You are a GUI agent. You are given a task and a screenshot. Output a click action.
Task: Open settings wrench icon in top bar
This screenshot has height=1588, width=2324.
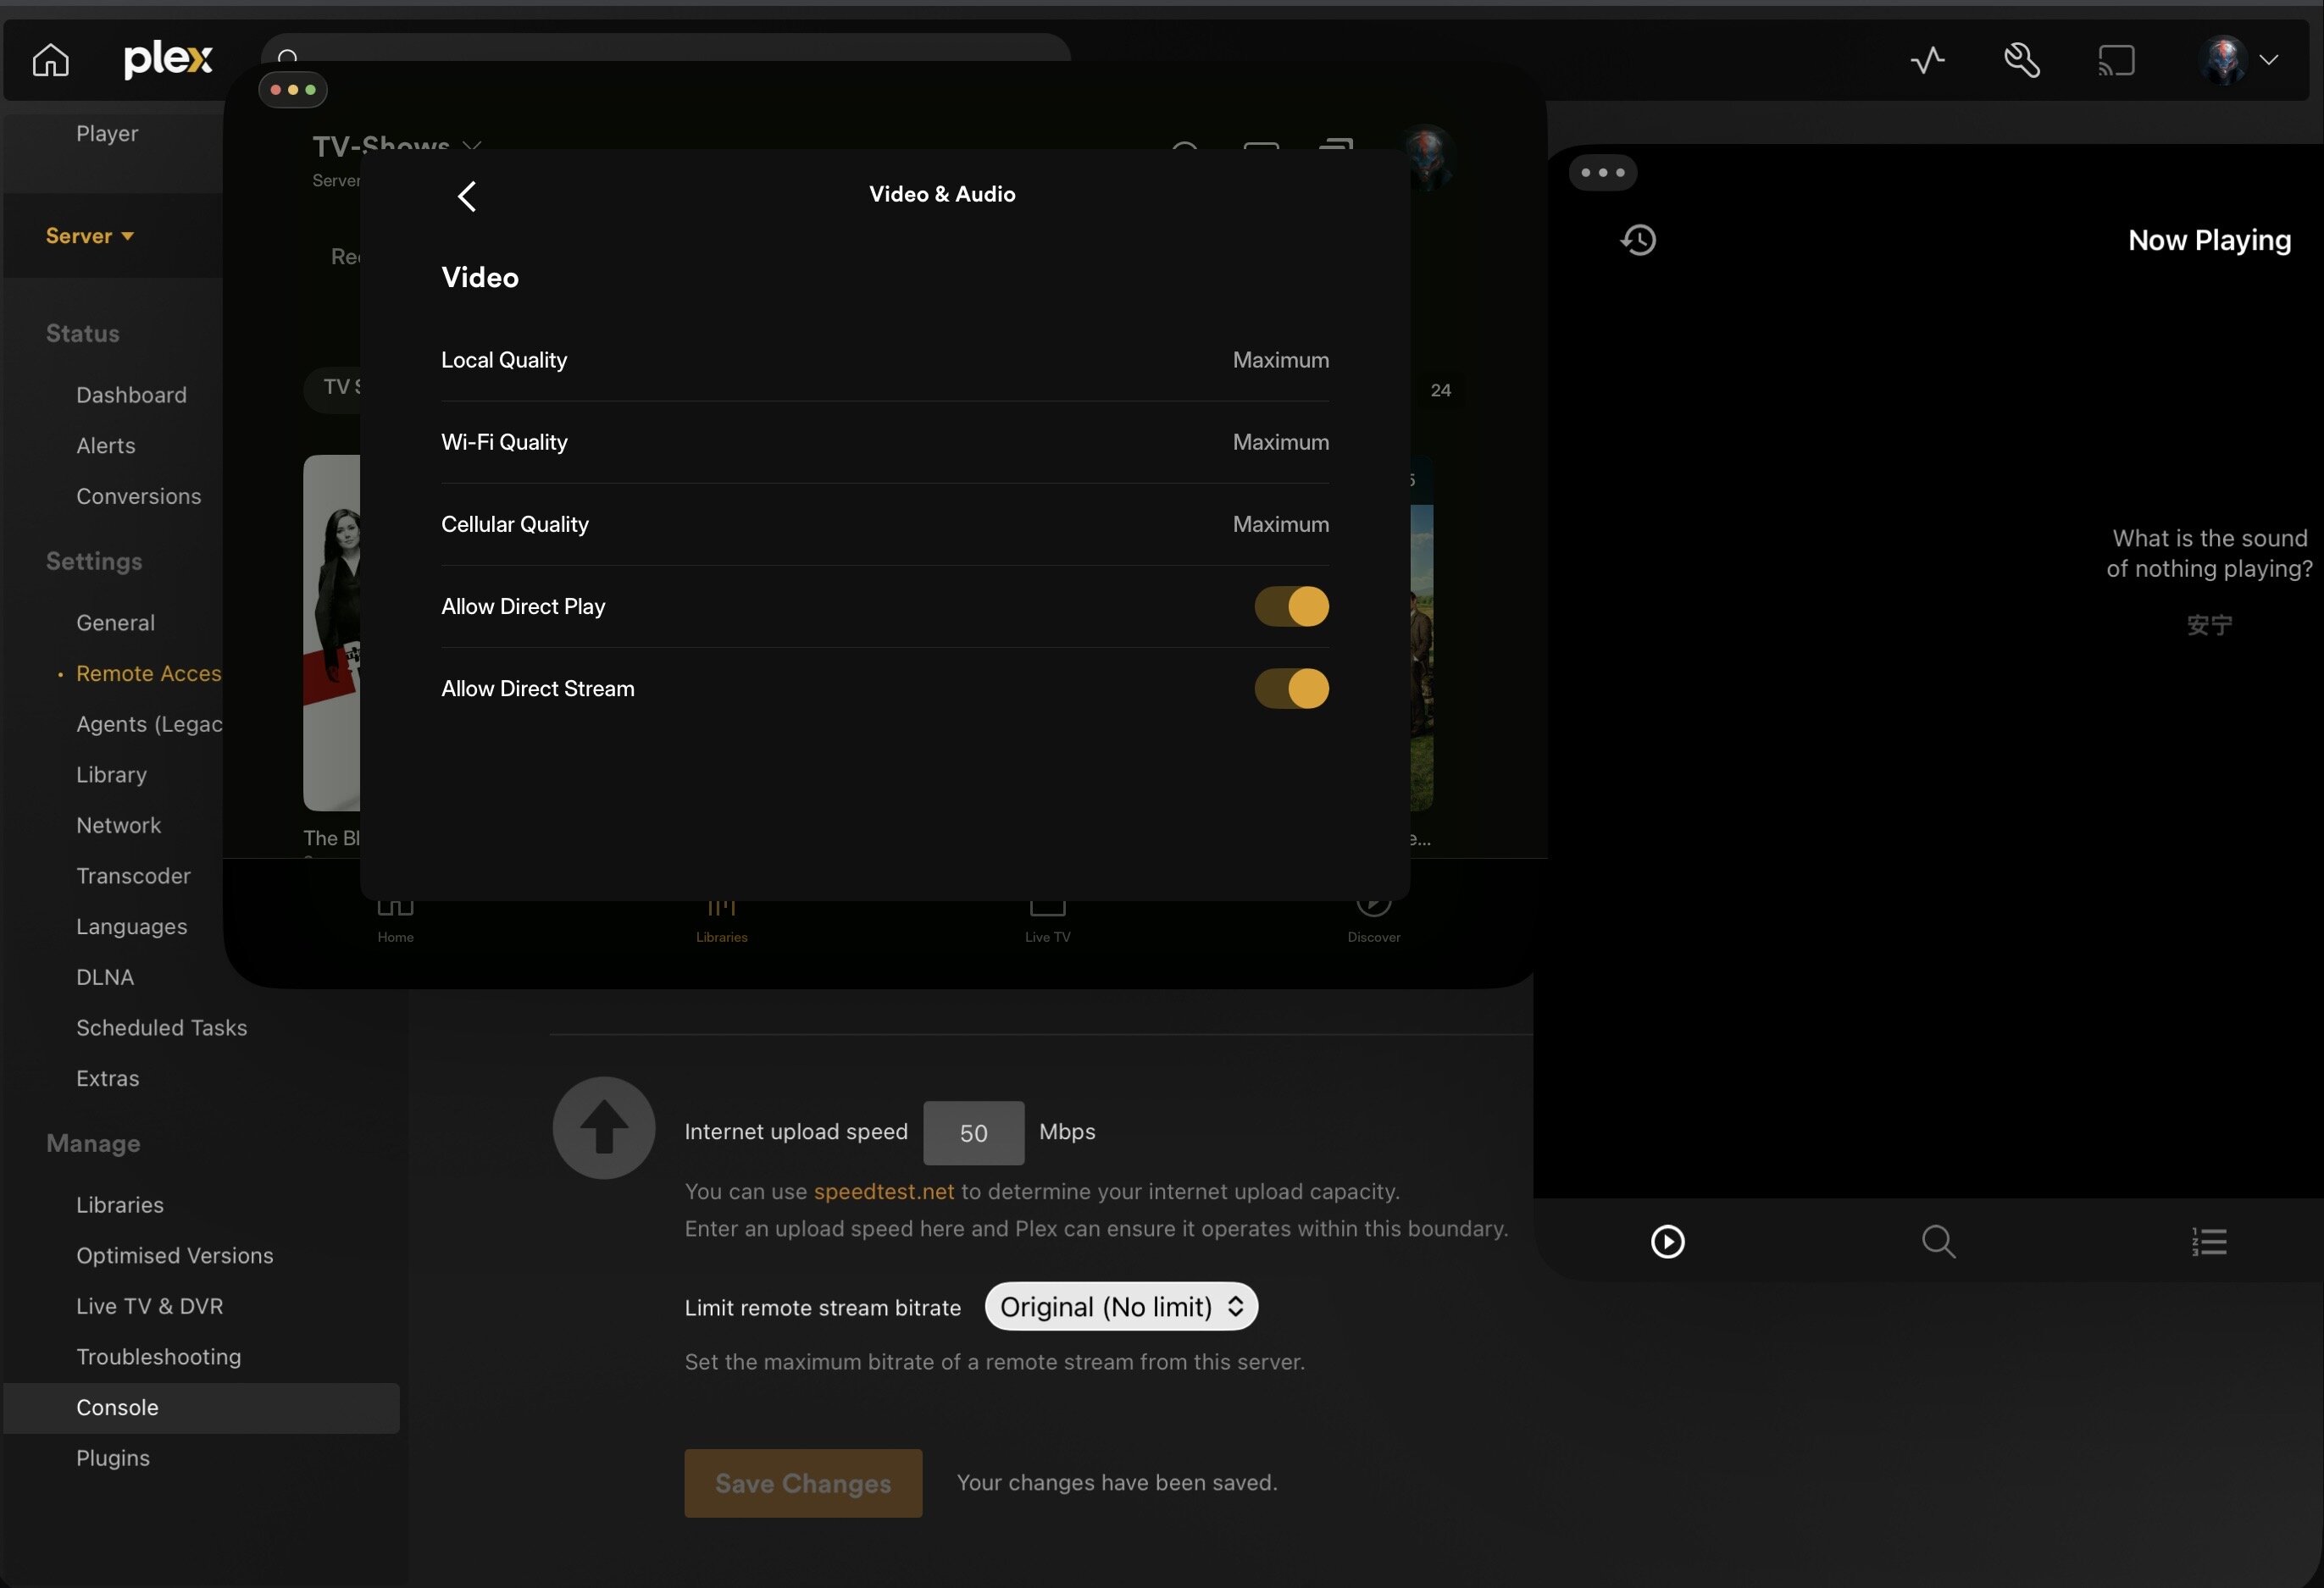(x=2021, y=60)
